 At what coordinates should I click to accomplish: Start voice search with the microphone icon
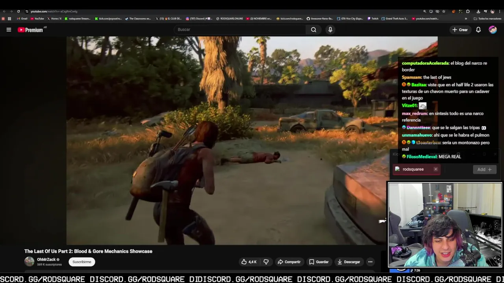330,29
